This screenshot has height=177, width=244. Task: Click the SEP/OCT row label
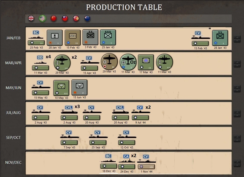[x=13, y=138]
